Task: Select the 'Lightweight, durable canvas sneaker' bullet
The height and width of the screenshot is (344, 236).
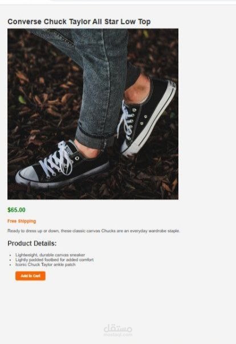Action: tap(50, 255)
